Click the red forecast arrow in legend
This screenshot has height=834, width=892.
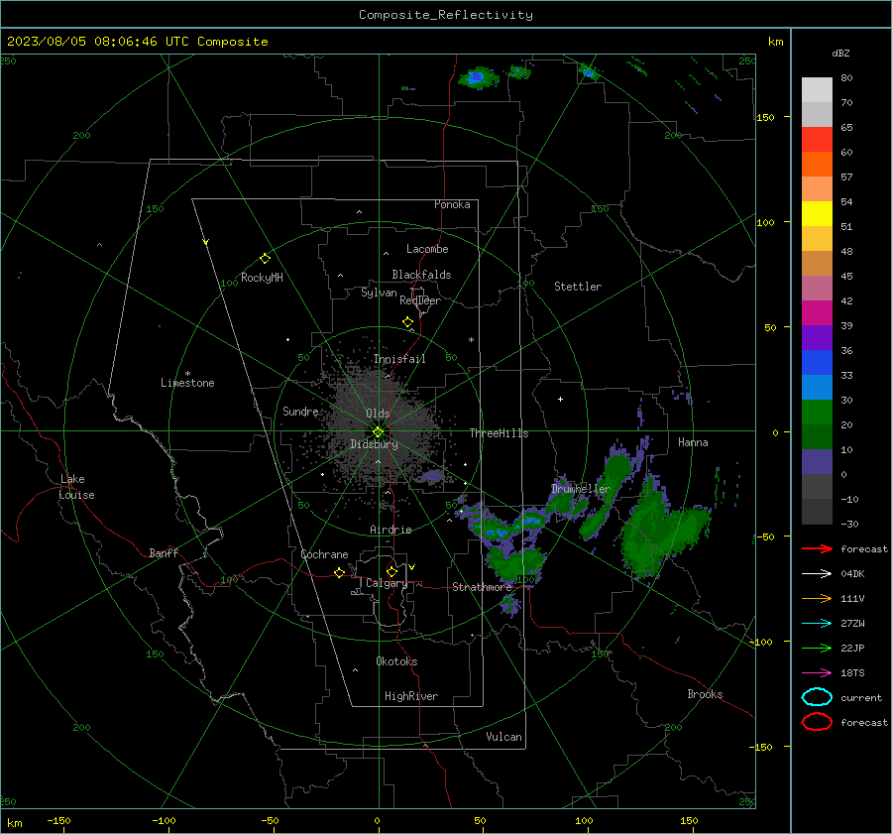click(x=817, y=548)
